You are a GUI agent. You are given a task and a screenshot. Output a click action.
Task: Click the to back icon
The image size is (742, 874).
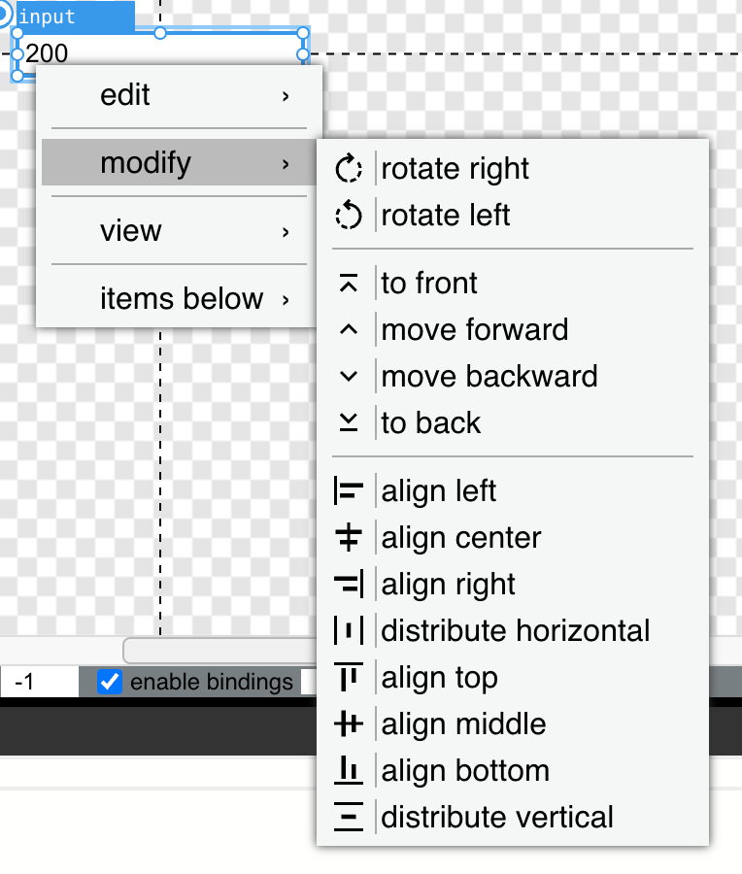(348, 423)
